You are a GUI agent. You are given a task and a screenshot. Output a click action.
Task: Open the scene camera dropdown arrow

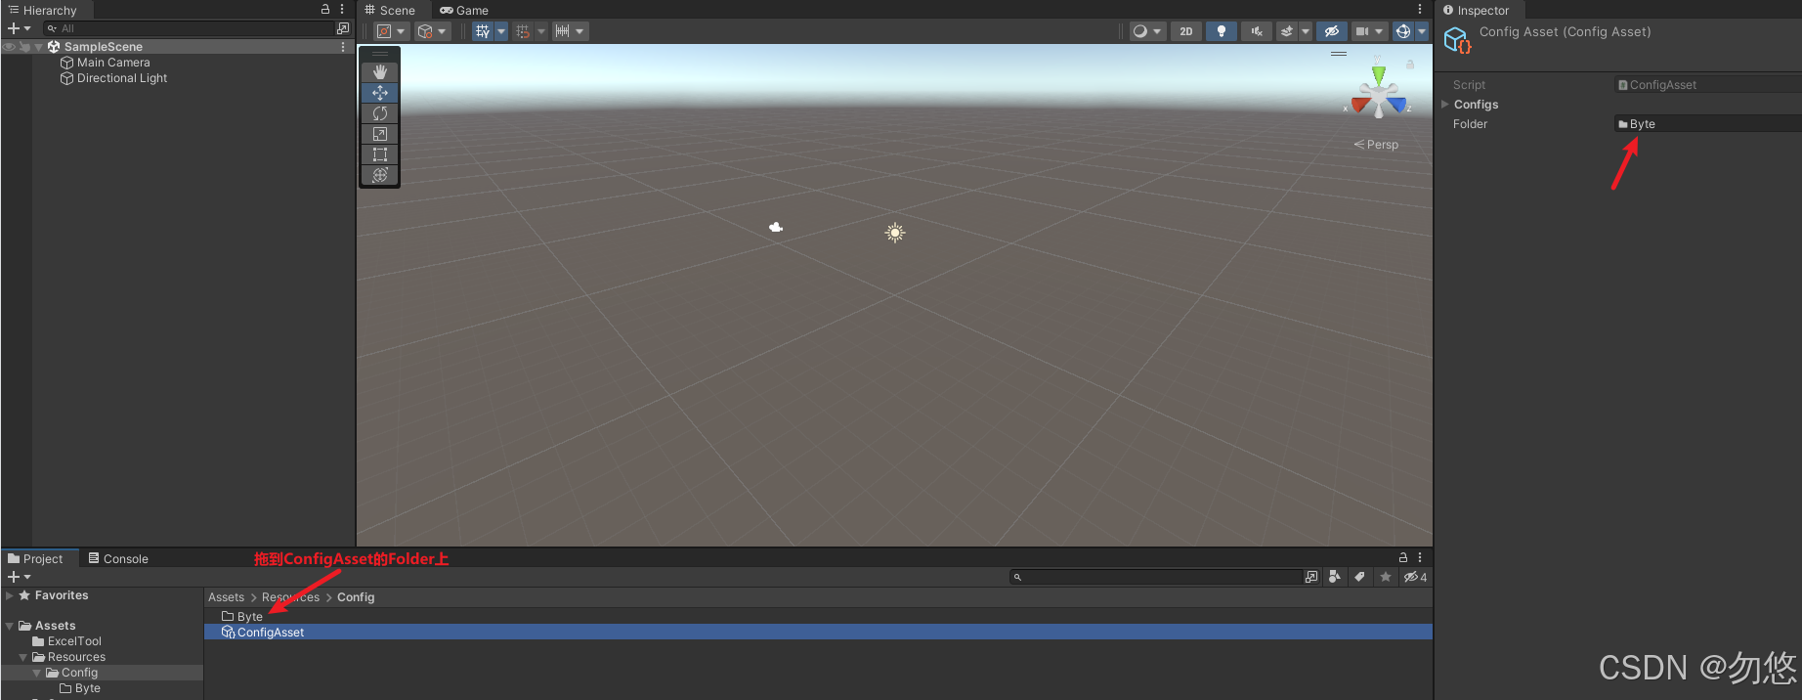click(x=1379, y=31)
